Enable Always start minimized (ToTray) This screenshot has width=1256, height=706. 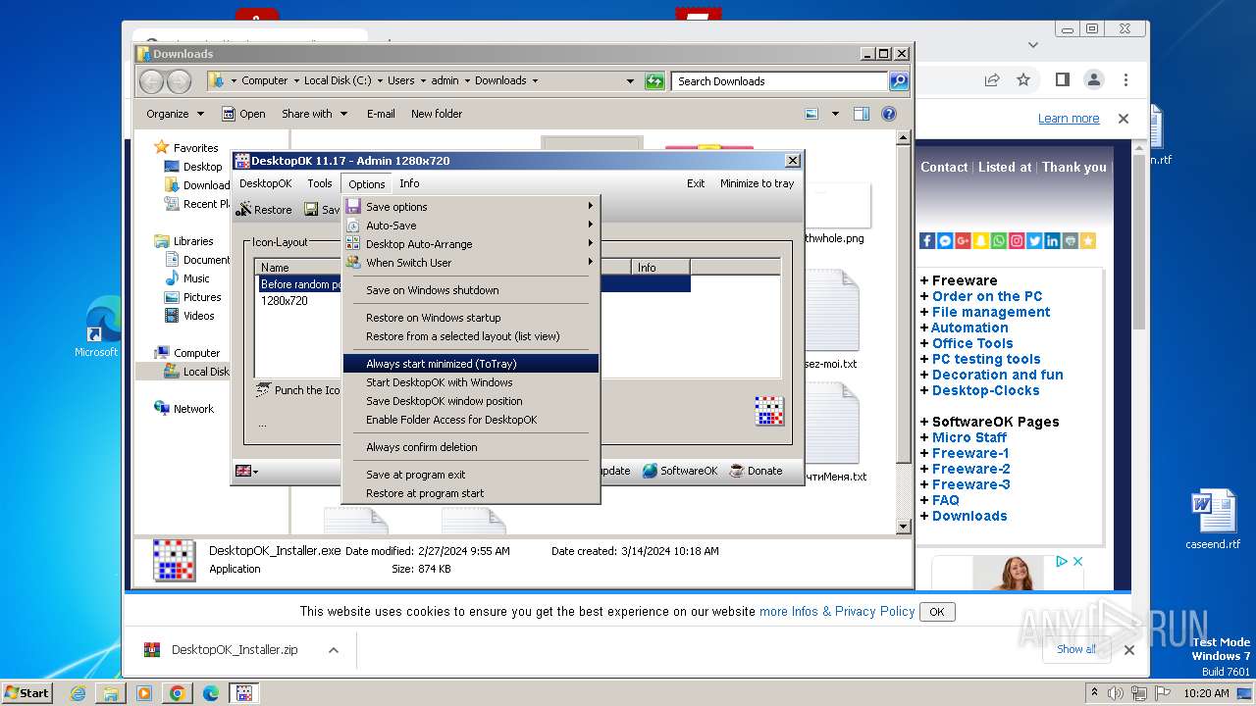pyautogui.click(x=470, y=364)
